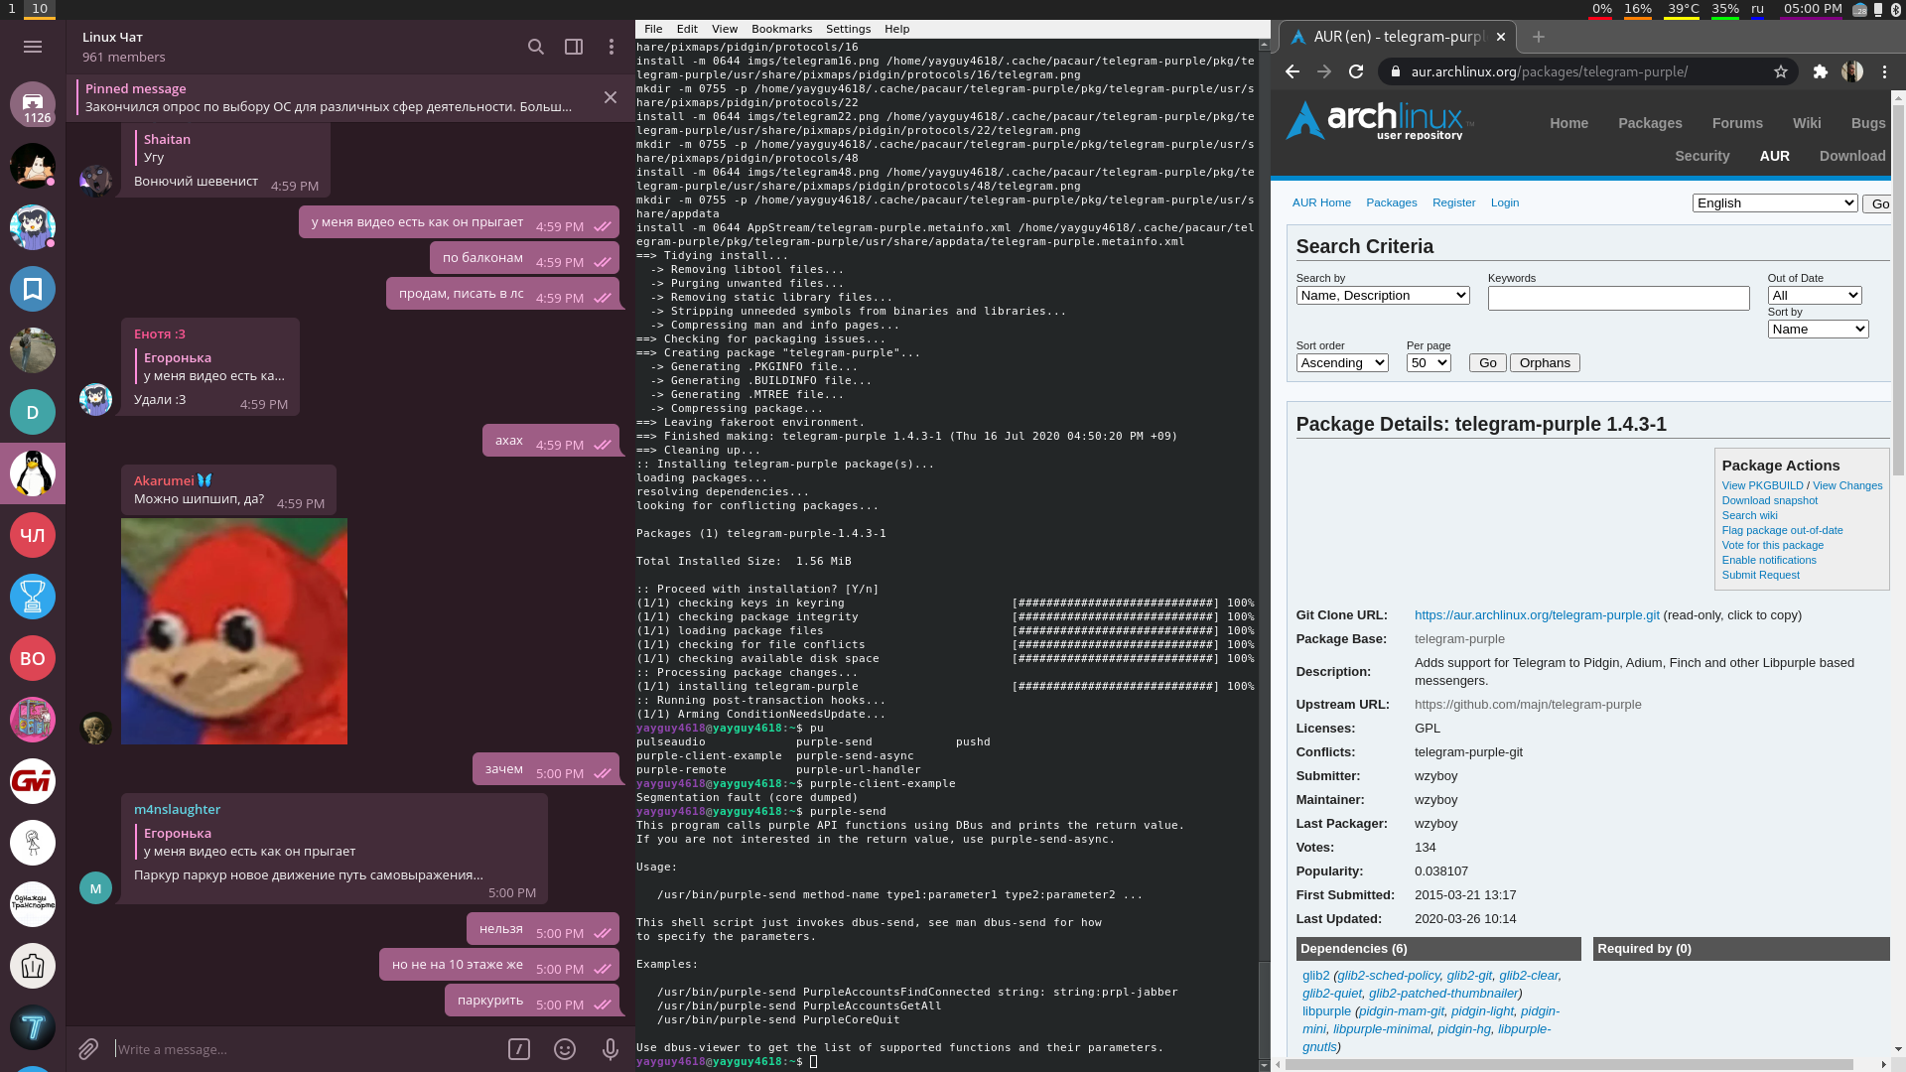Open the emoji picker smiley icon

point(565,1049)
